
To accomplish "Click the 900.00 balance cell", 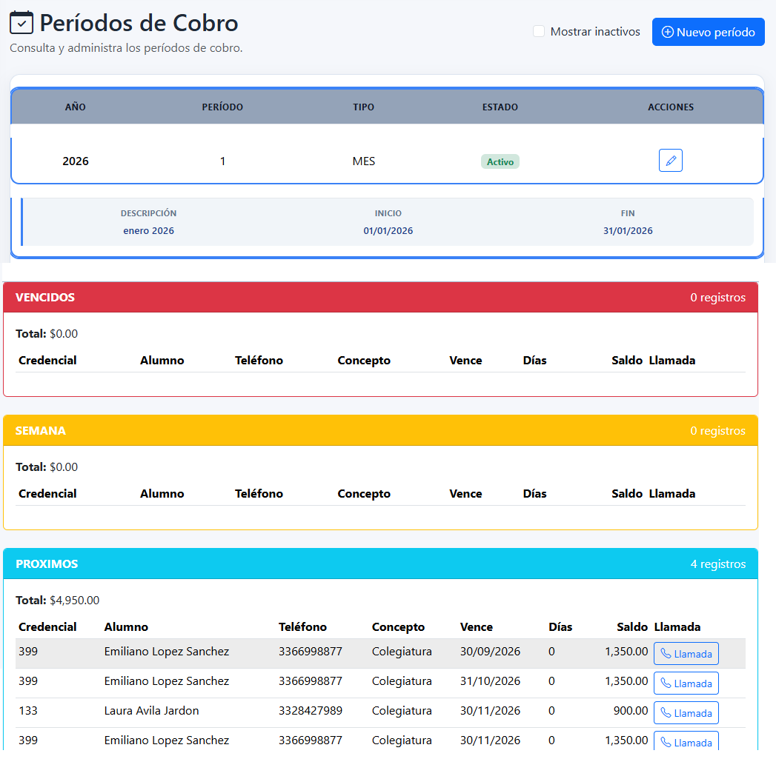I will tap(630, 710).
